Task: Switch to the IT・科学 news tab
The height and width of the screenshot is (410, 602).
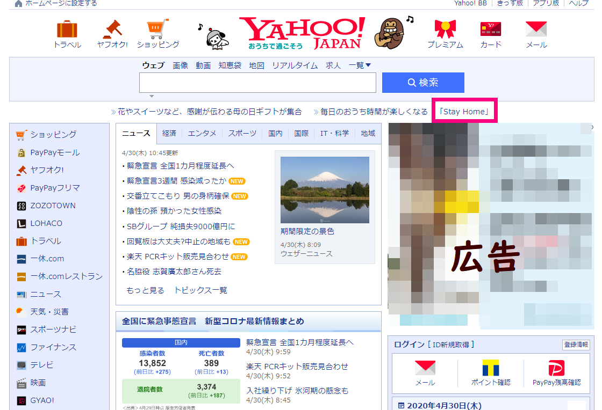Action: point(334,133)
